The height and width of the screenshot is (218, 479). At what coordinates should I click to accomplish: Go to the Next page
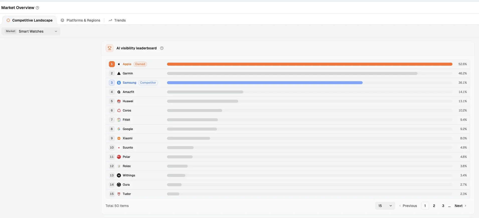pyautogui.click(x=460, y=206)
